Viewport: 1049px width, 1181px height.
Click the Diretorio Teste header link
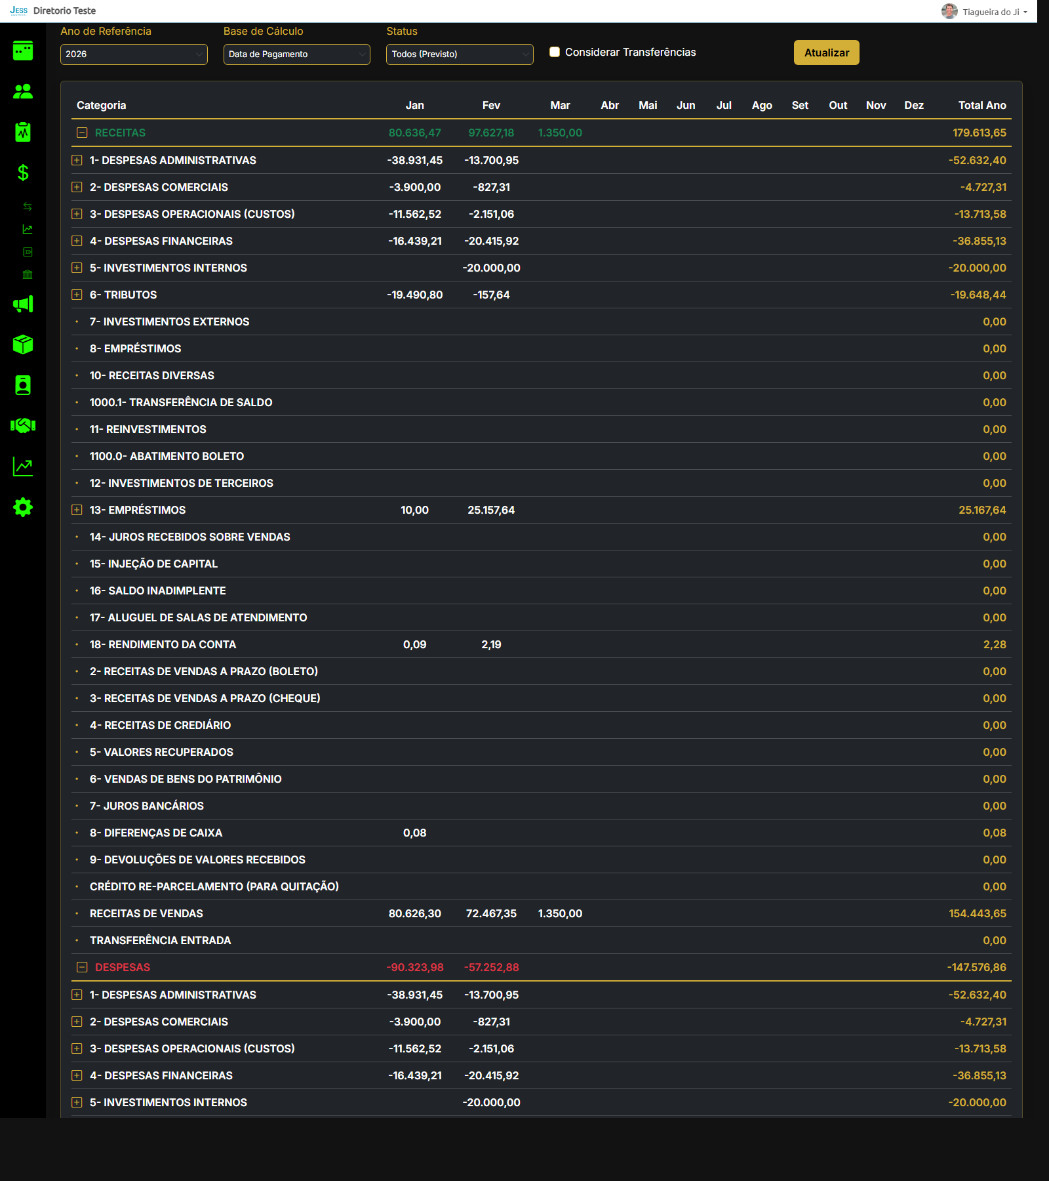(64, 10)
